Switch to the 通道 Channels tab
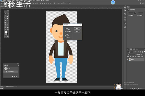 coord(134,49)
